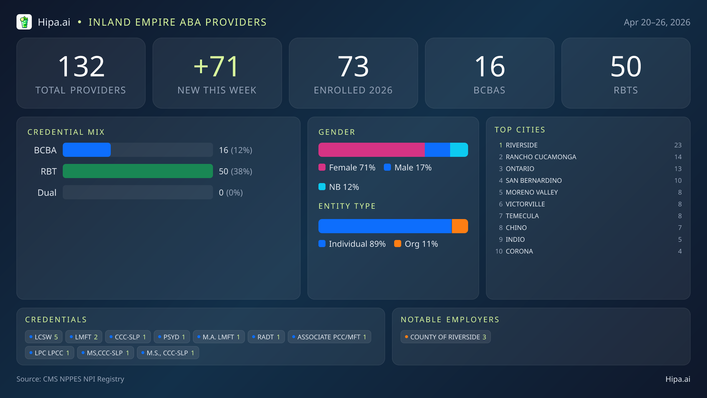This screenshot has width=707, height=398.
Task: Select the Male legend marker in Gender chart
Action: (387, 167)
